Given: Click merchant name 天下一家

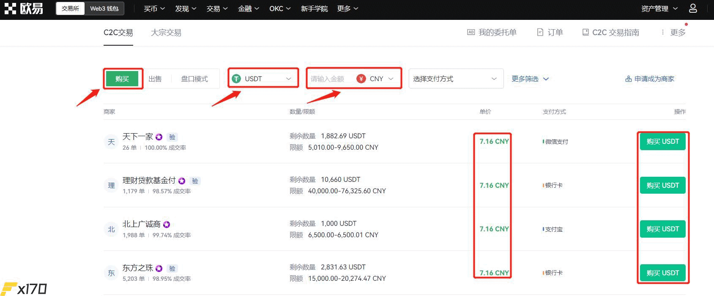Looking at the screenshot, I should tap(138, 137).
